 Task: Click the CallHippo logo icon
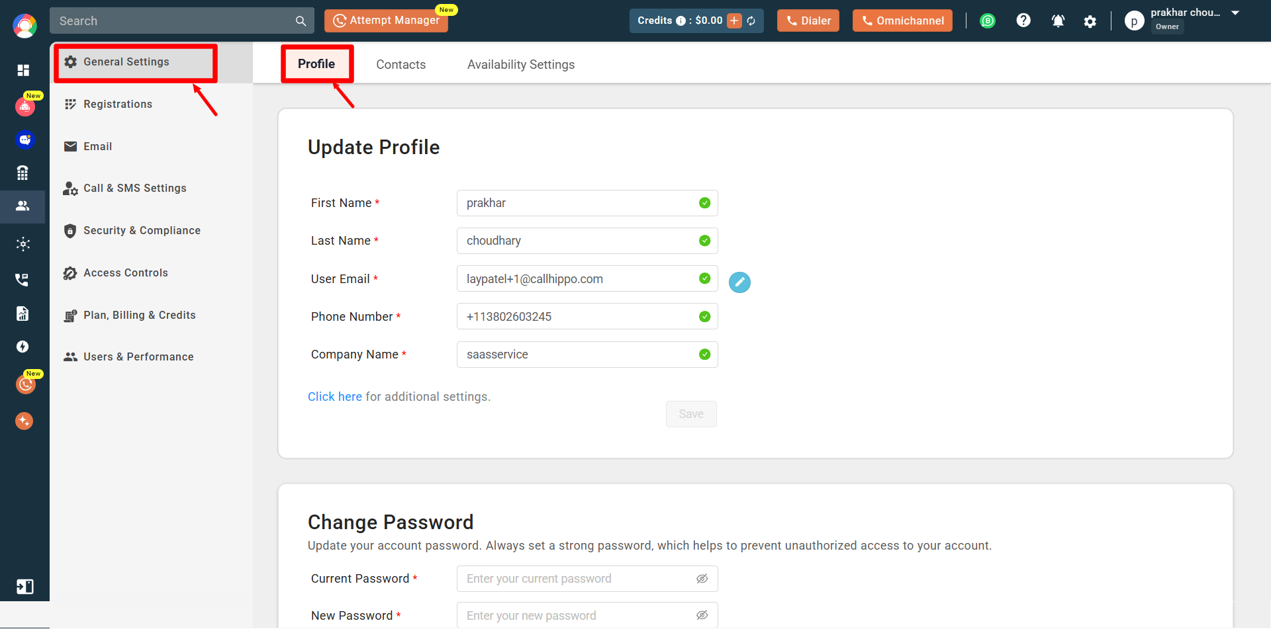point(24,26)
